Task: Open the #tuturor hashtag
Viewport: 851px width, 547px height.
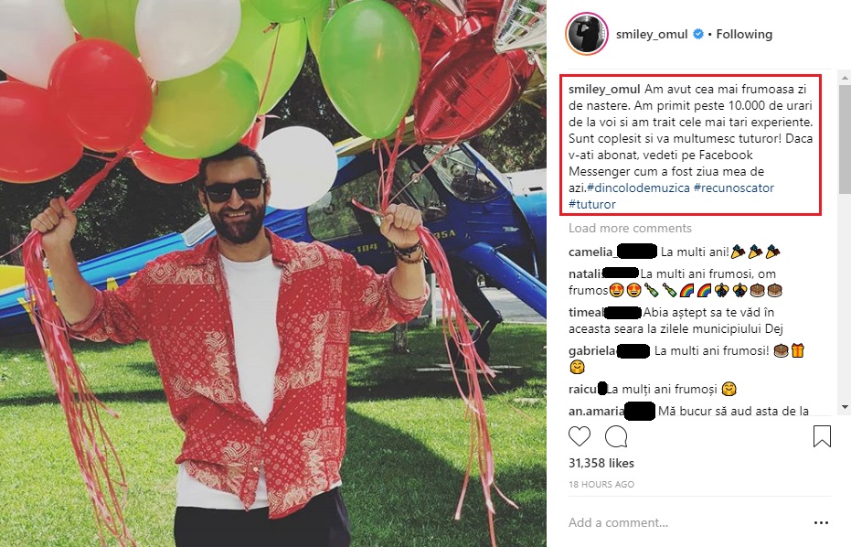Action: (x=592, y=204)
